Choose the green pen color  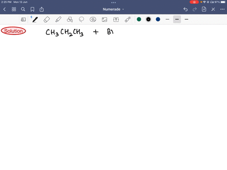[139, 19]
